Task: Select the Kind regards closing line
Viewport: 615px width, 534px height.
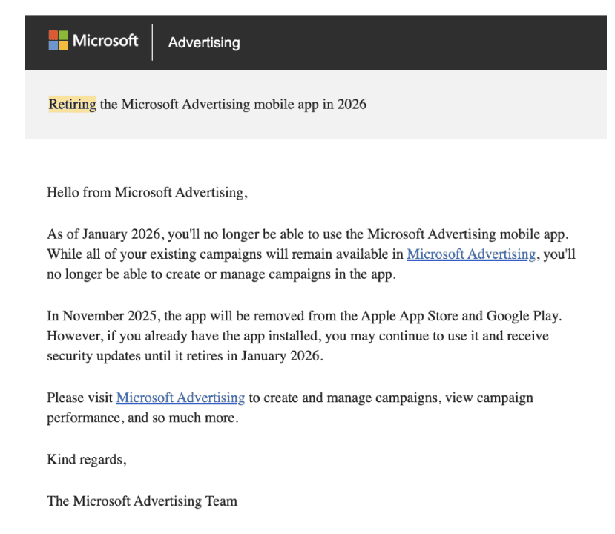Action: [86, 458]
